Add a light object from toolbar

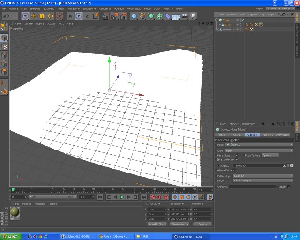pos(193,16)
